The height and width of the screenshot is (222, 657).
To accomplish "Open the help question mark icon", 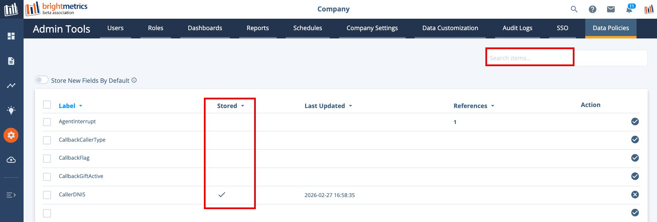I will pyautogui.click(x=593, y=9).
